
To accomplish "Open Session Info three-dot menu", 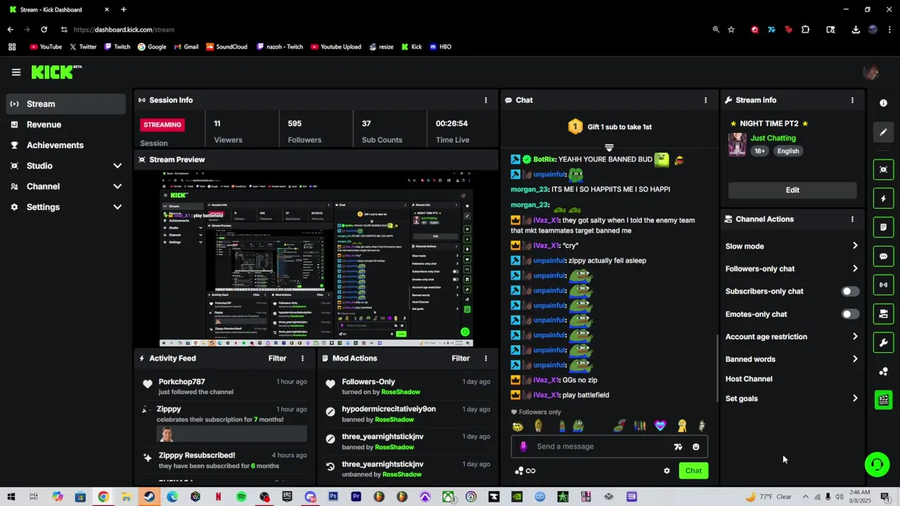I will 485,100.
